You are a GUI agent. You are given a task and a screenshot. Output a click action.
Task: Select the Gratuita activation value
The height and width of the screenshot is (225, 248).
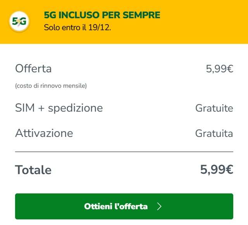[214, 133]
